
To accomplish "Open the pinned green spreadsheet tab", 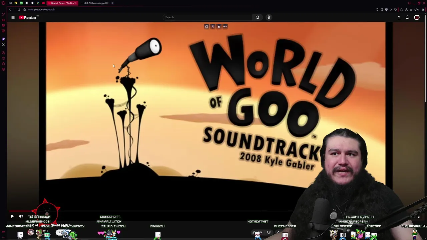I will pos(21,3).
